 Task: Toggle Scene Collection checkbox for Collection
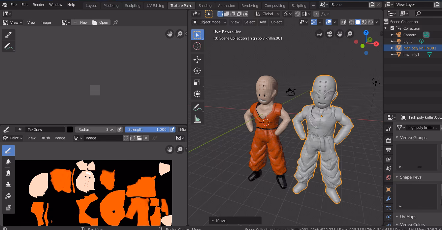click(x=392, y=28)
